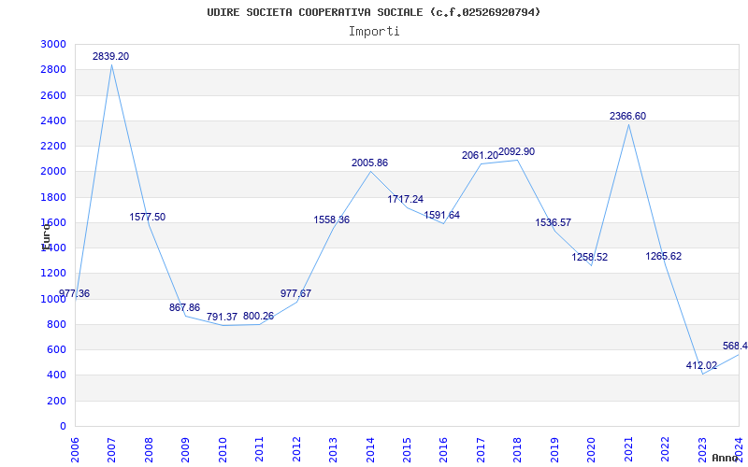Screen dimensions: 748x467
Task: Click the y-axis tick 1200
Action: [x=54, y=274]
